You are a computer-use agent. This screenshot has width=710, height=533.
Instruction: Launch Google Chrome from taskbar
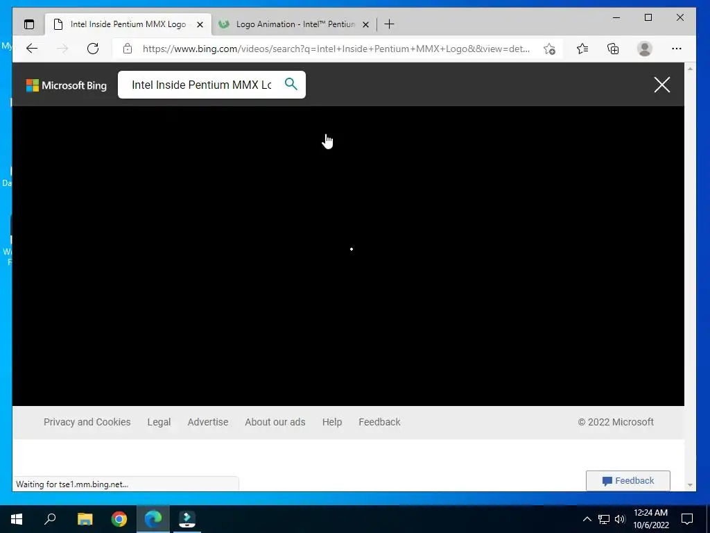(119, 519)
